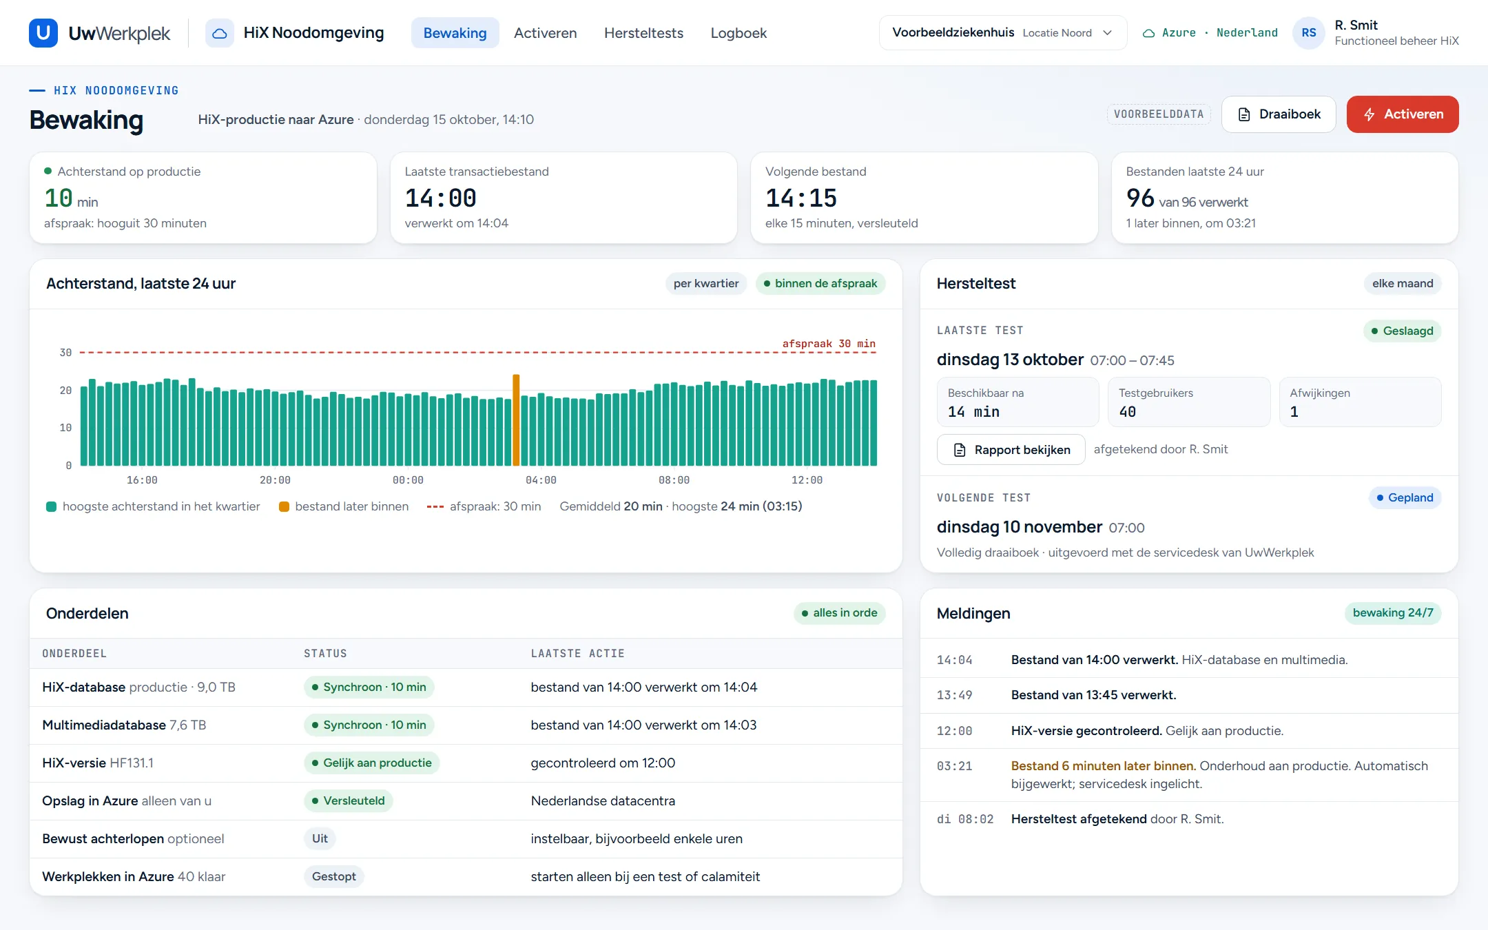Click the orange delayed bar in chart
Image resolution: width=1488 pixels, height=930 pixels.
(x=516, y=420)
